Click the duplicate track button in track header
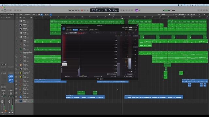The height and width of the screenshot is (117, 209). [20, 18]
